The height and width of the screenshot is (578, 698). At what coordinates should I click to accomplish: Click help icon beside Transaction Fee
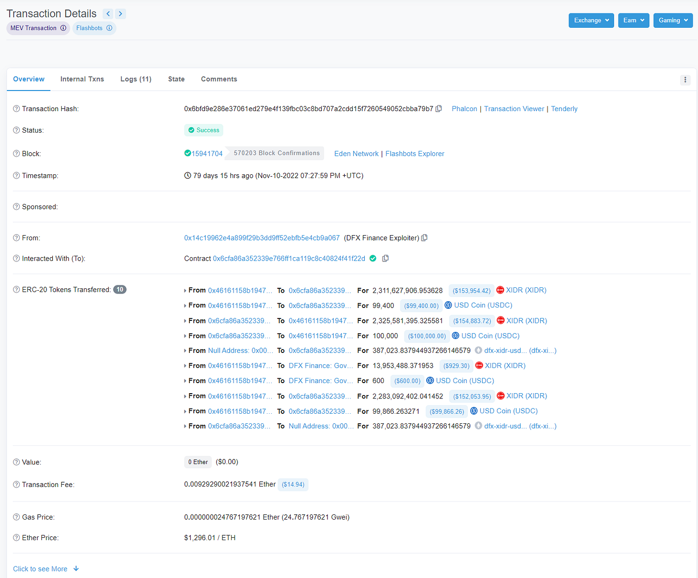point(16,485)
